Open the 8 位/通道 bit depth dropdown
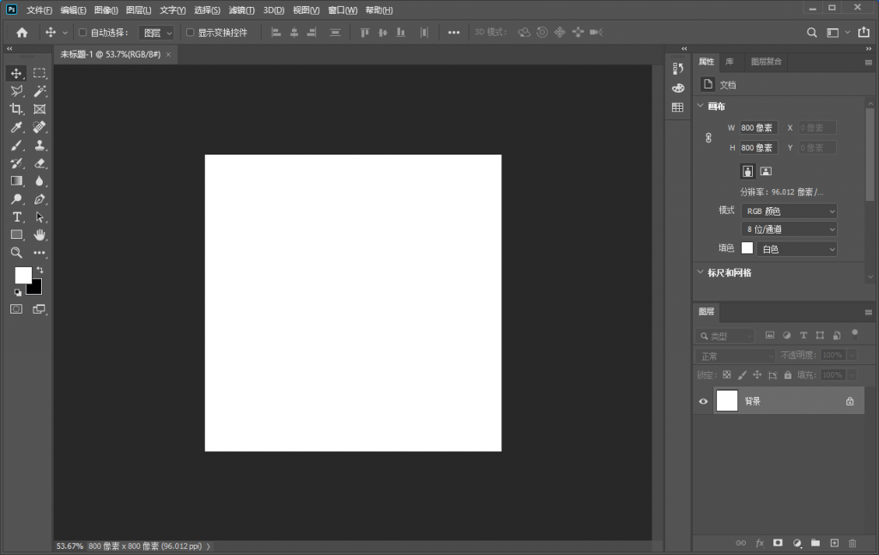This screenshot has width=879, height=555. tap(789, 229)
